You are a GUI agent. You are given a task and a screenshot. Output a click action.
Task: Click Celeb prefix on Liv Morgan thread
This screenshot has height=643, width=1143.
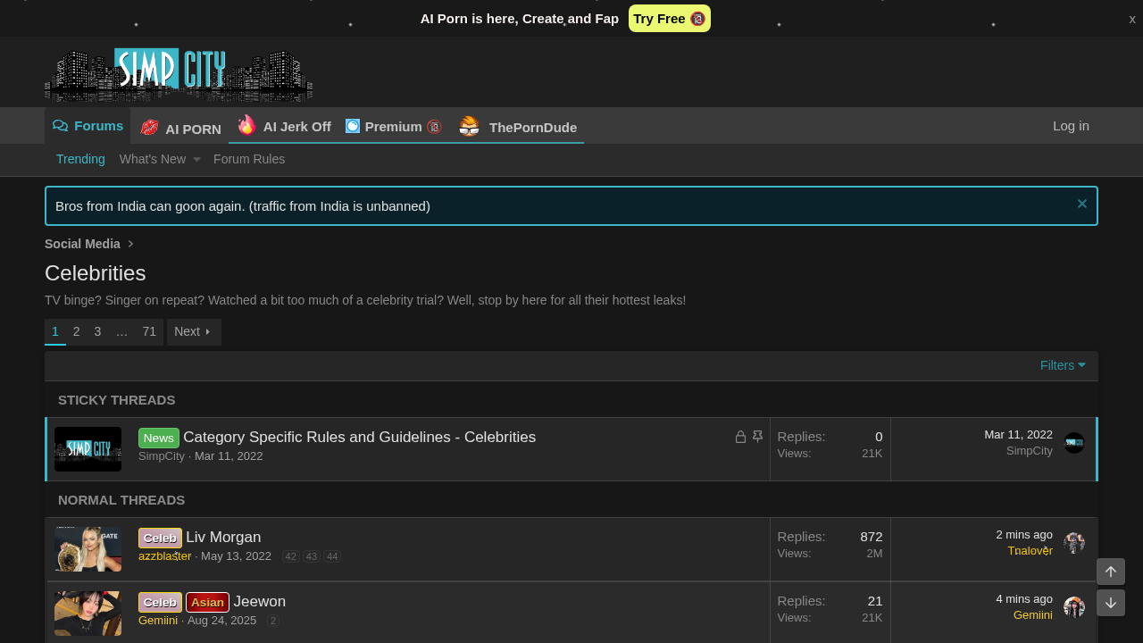click(x=160, y=538)
